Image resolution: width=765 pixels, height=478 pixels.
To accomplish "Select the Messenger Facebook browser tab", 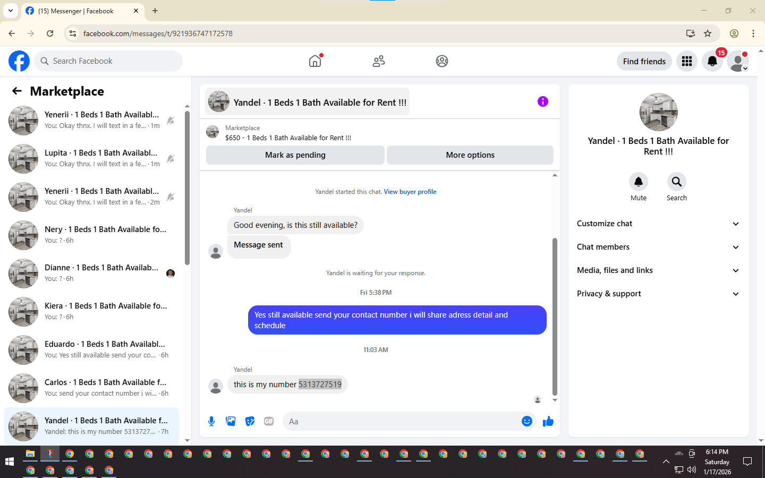I will tap(82, 11).
